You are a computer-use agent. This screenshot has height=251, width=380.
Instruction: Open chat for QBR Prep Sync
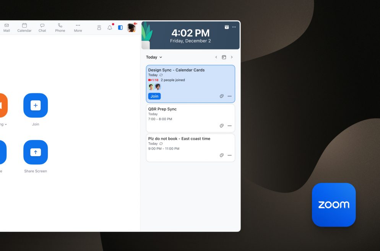221,126
